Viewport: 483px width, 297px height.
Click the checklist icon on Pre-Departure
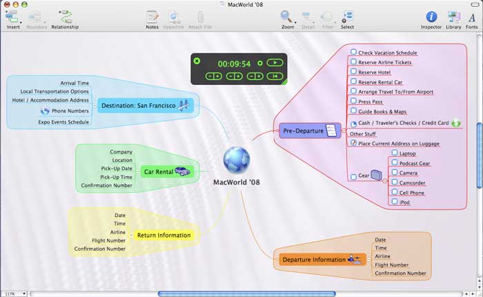331,131
